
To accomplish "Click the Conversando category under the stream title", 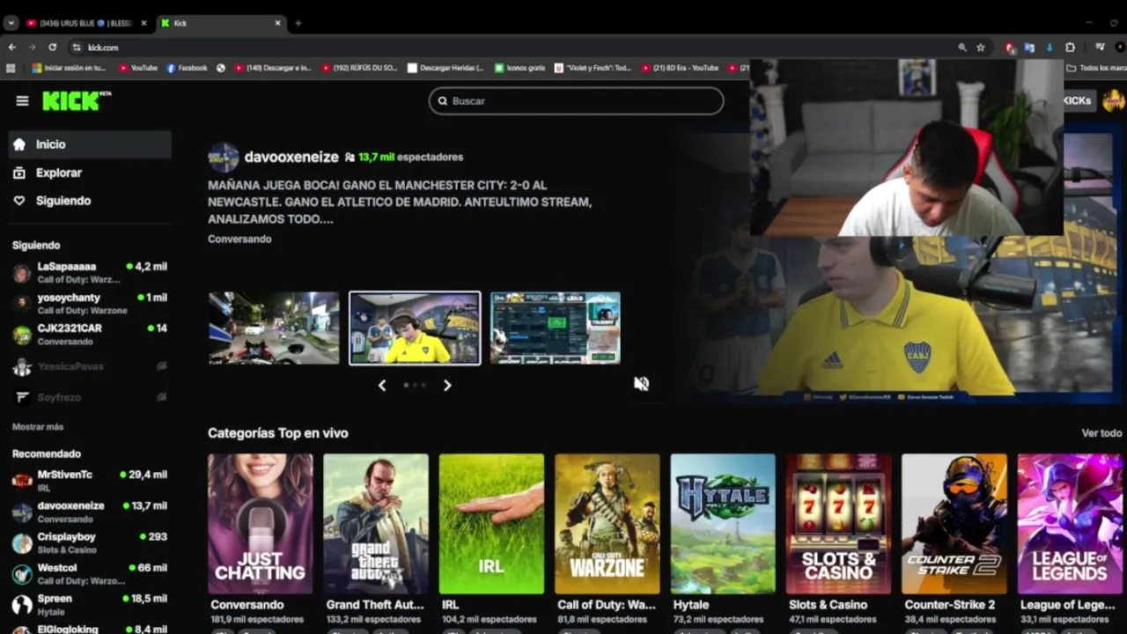I will (x=239, y=239).
